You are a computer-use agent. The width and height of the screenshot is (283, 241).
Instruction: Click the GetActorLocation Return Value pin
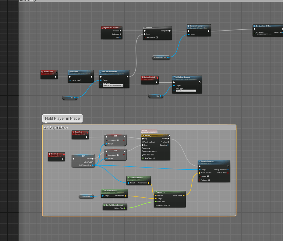[x=148, y=183]
